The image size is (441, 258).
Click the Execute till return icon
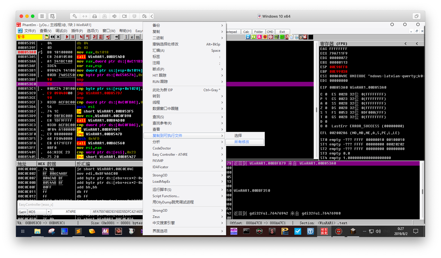(108, 37)
